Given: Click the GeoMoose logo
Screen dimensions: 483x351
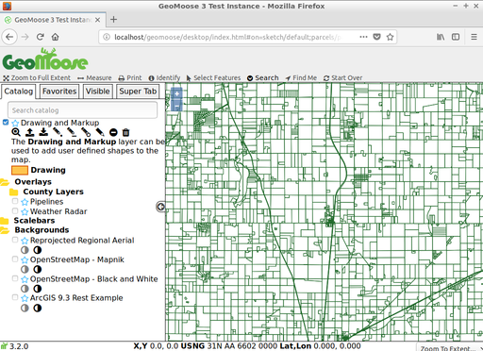Looking at the screenshot, I should point(45,59).
